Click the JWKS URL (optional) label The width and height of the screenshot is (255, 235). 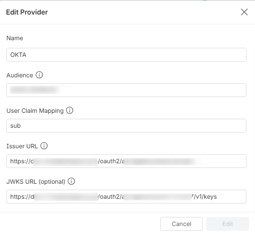(x=36, y=182)
